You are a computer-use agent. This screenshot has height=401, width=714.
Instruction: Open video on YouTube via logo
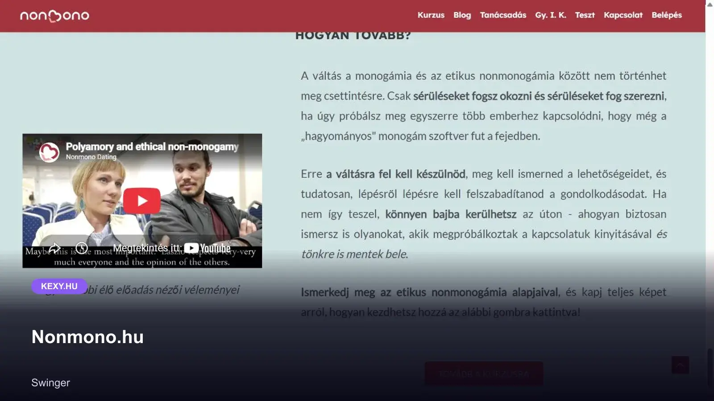207,248
